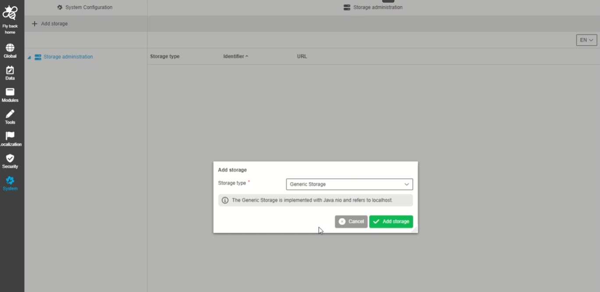Image resolution: width=600 pixels, height=292 pixels.
Task: Open the Tools section in sidebar
Action: [x=10, y=117]
